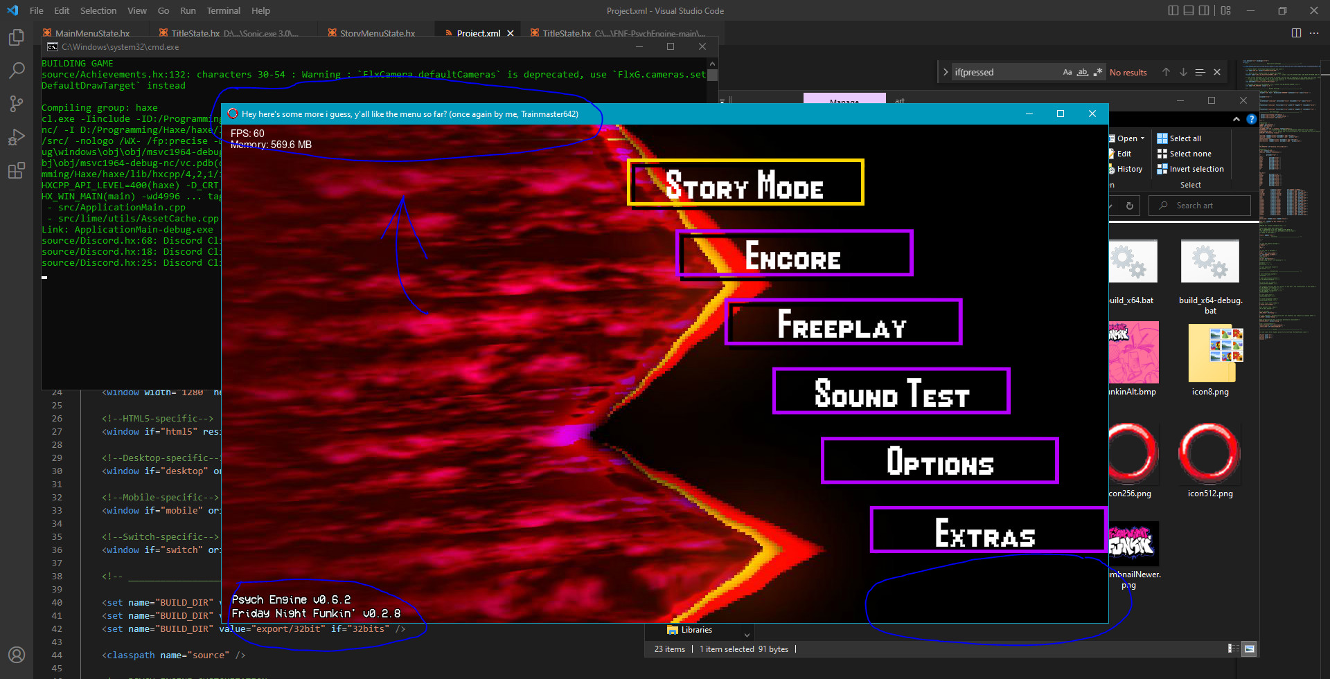Image resolution: width=1330 pixels, height=679 pixels.
Task: Click the cmd.exe vertical scrollbar thumb
Action: (712, 75)
